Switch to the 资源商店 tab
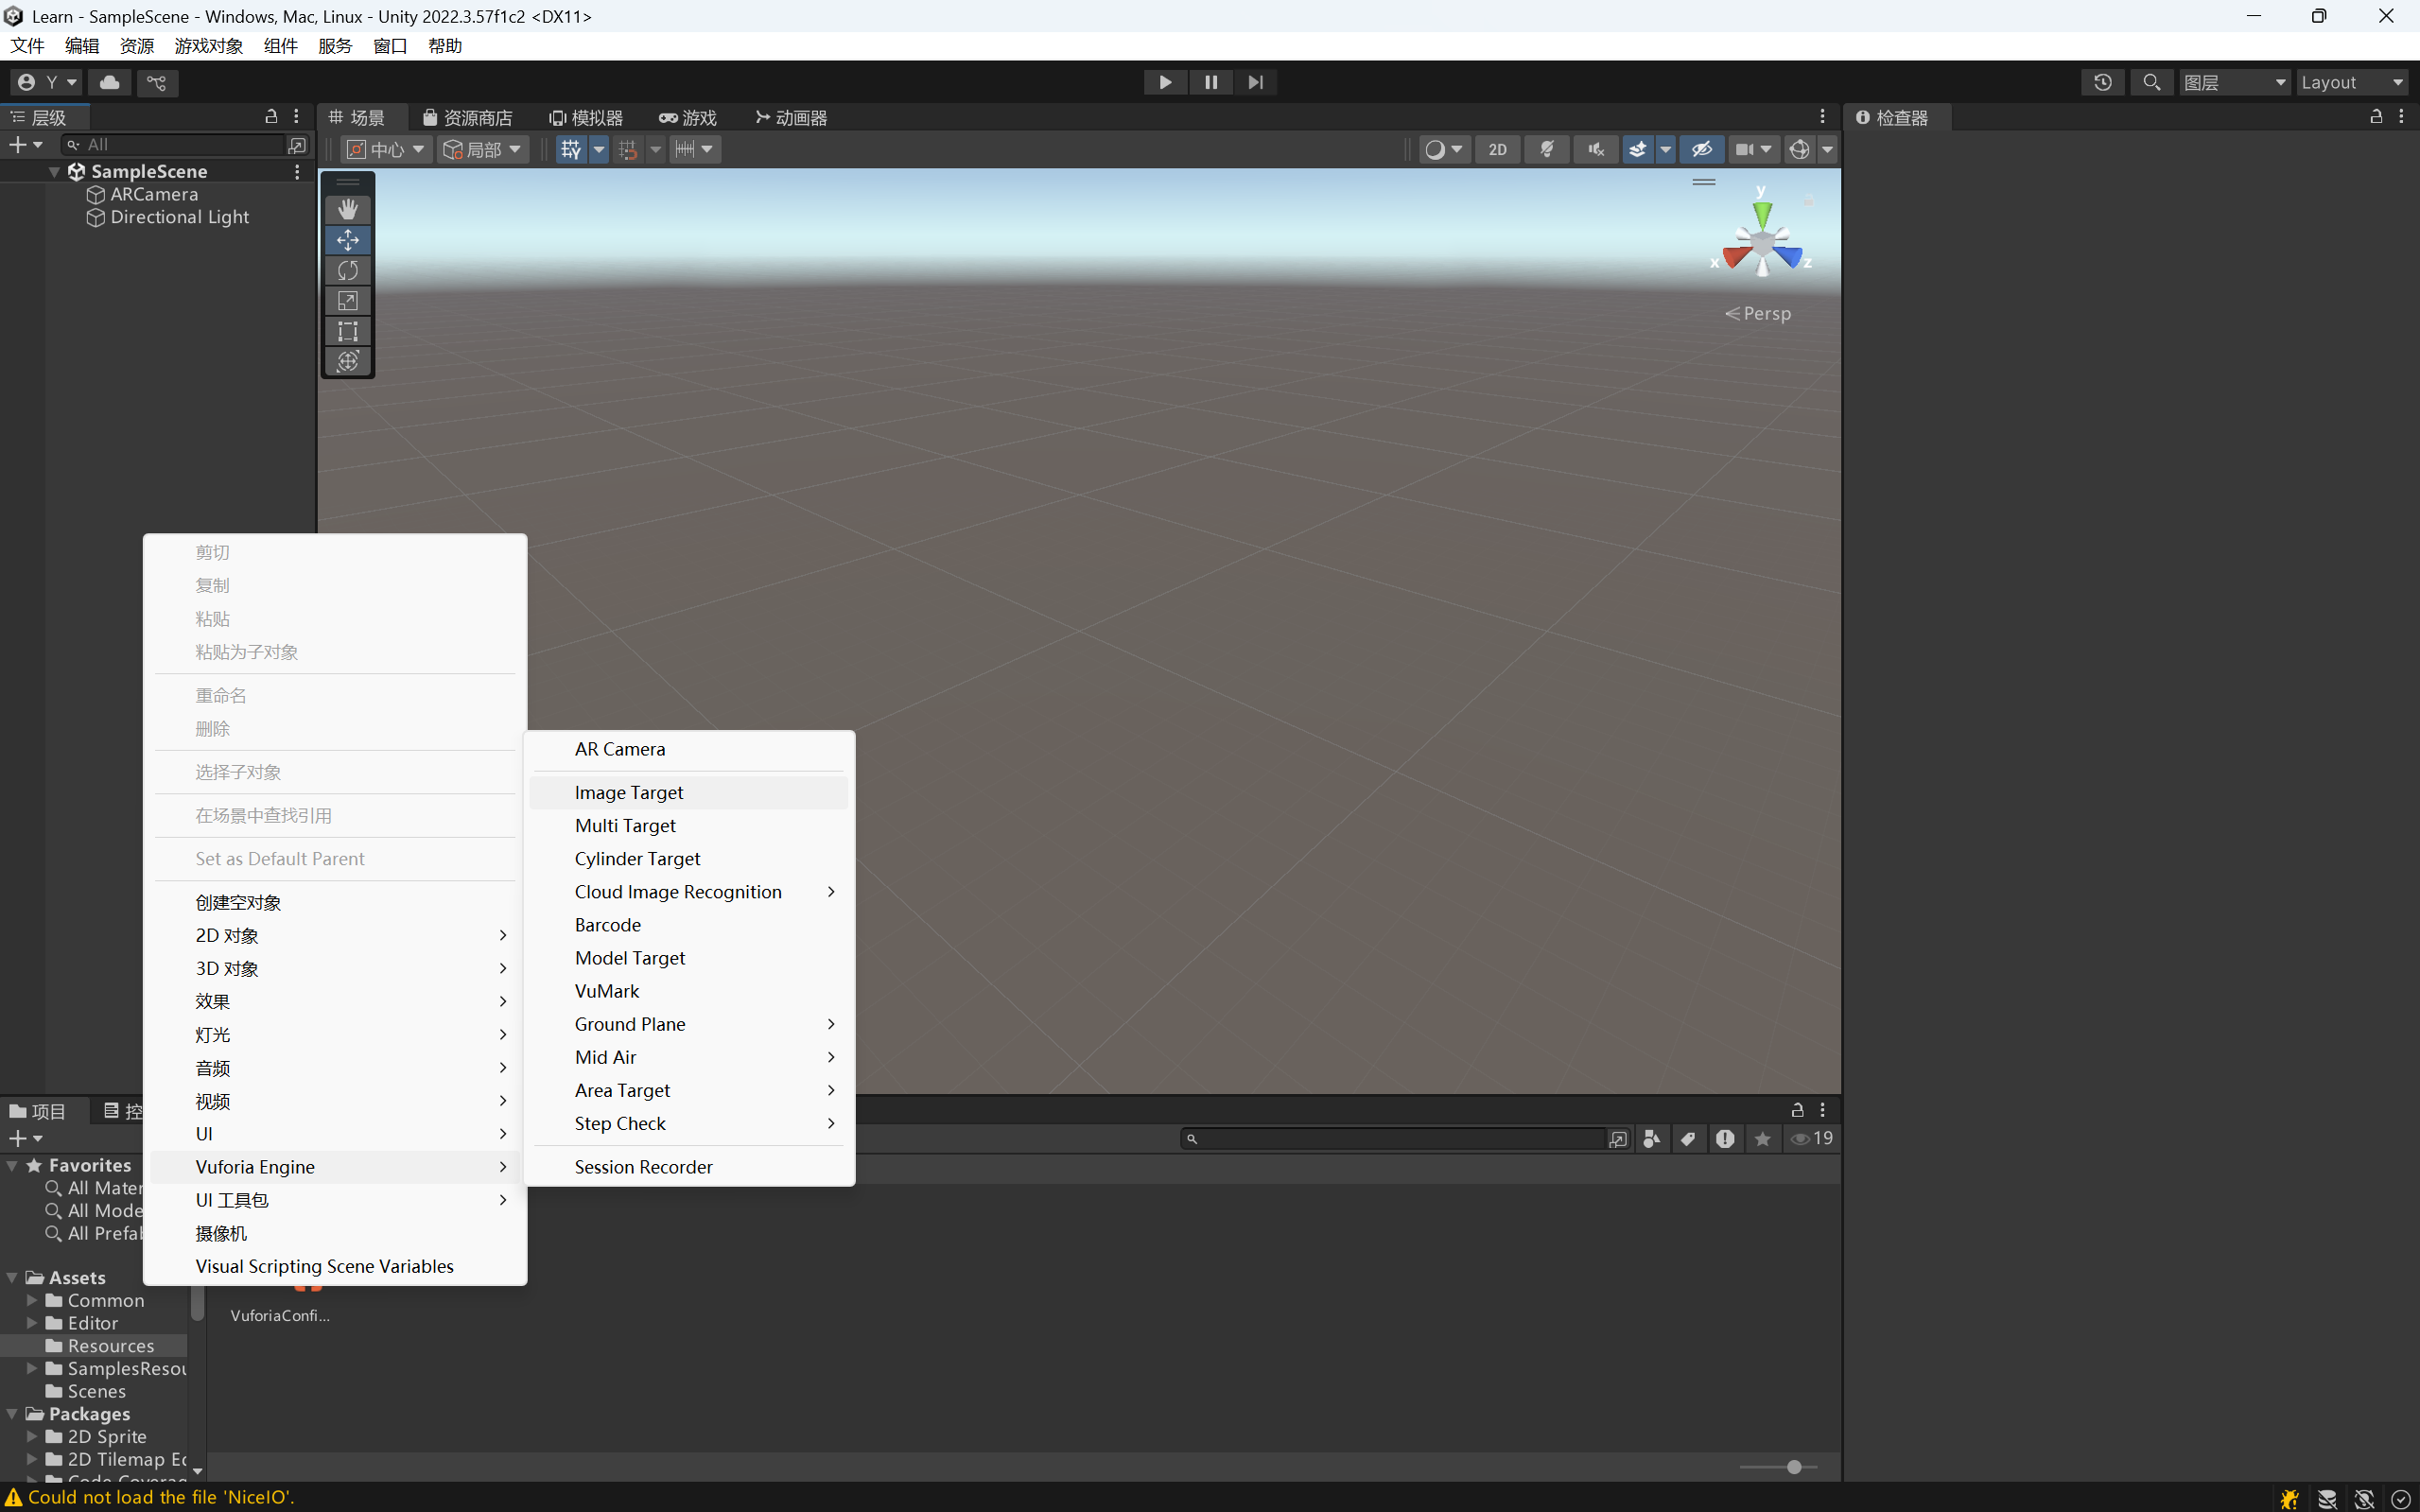Image resolution: width=2420 pixels, height=1512 pixels. [467, 118]
